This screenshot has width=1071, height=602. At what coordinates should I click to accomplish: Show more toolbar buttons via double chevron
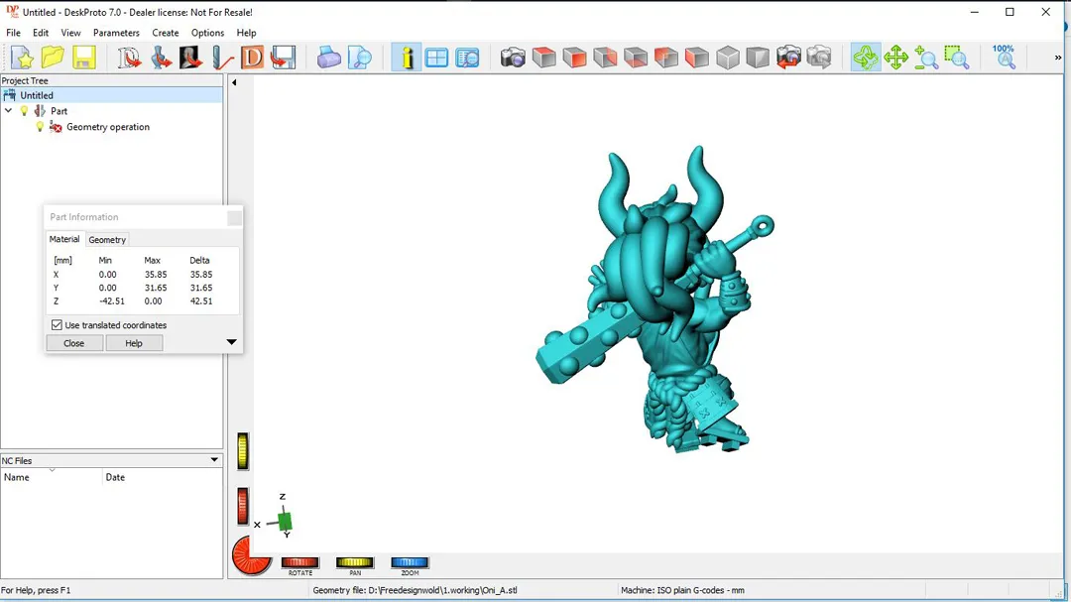point(1058,58)
